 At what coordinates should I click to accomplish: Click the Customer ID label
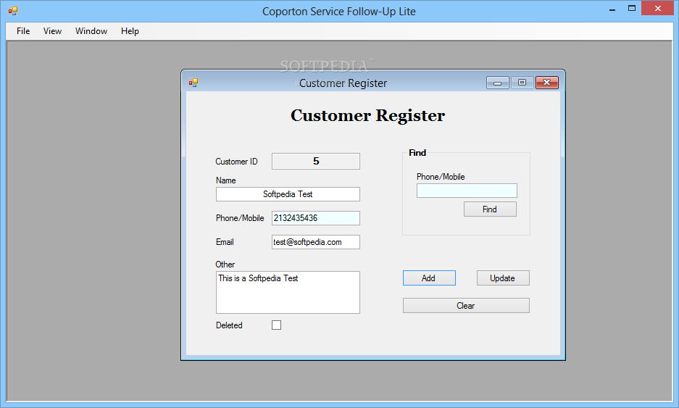click(236, 162)
